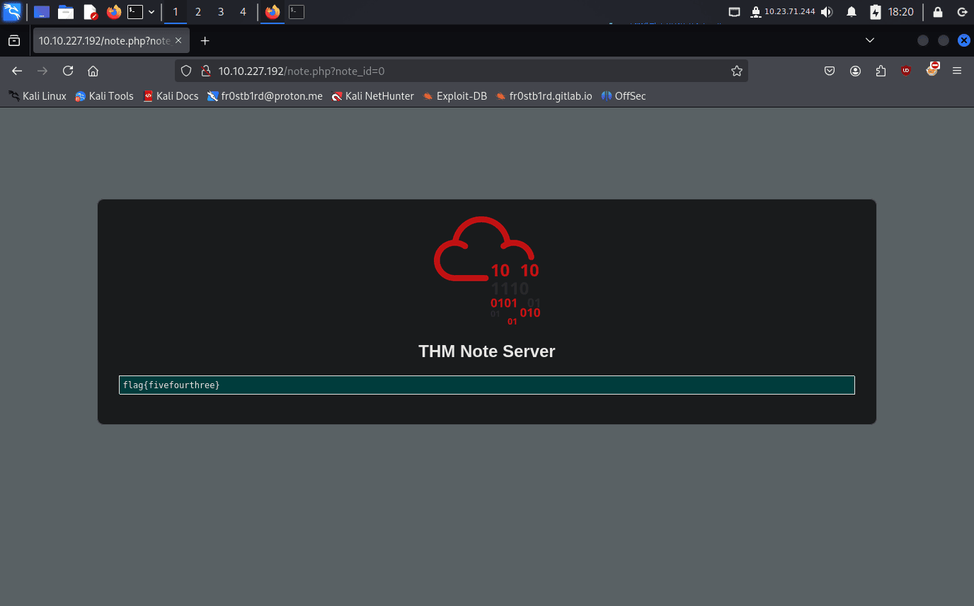Screen dimensions: 974x606
Task: Toggle the system volume speaker icon
Action: tap(827, 12)
